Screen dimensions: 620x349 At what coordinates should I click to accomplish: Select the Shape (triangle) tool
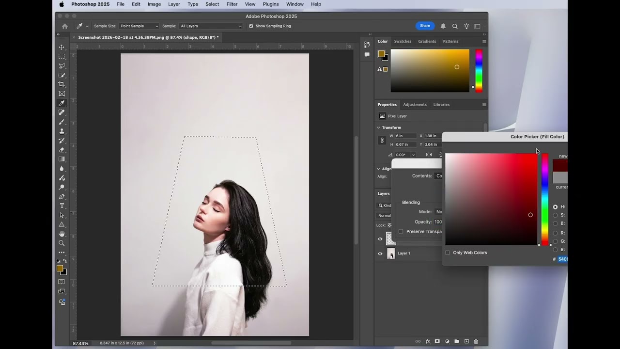tap(62, 224)
